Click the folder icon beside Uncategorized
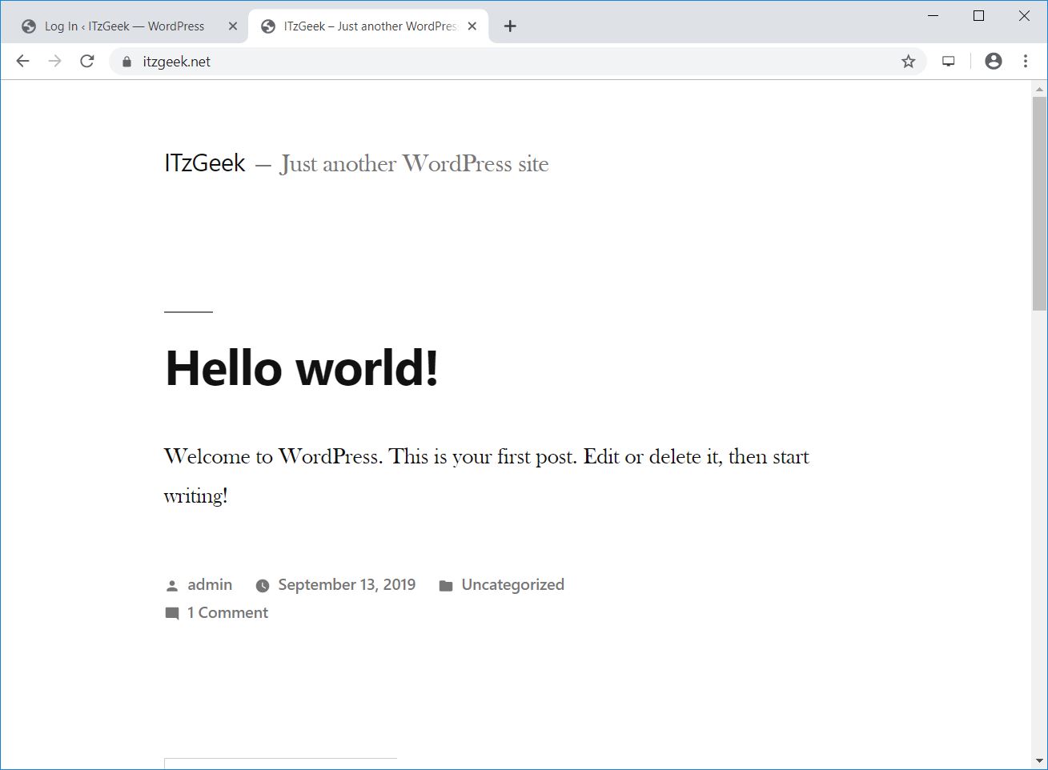The height and width of the screenshot is (770, 1048). tap(446, 586)
